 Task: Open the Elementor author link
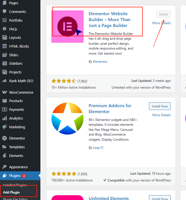click(100, 62)
